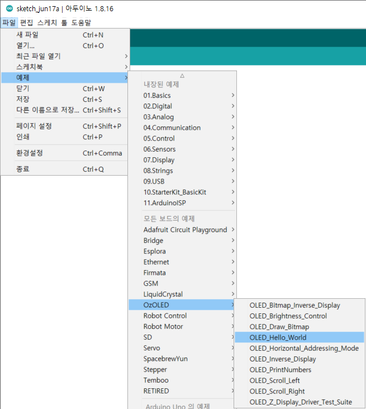Image resolution: width=366 pixels, height=409 pixels.
Task: Open Ethernet library examples
Action: [x=182, y=262]
